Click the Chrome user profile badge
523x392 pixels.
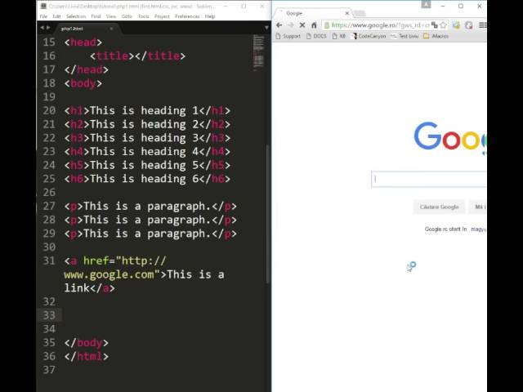pyautogui.click(x=426, y=4)
